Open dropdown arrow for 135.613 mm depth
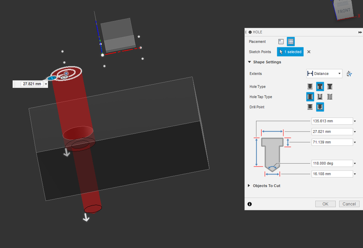The image size is (363, 248). tap(355, 121)
